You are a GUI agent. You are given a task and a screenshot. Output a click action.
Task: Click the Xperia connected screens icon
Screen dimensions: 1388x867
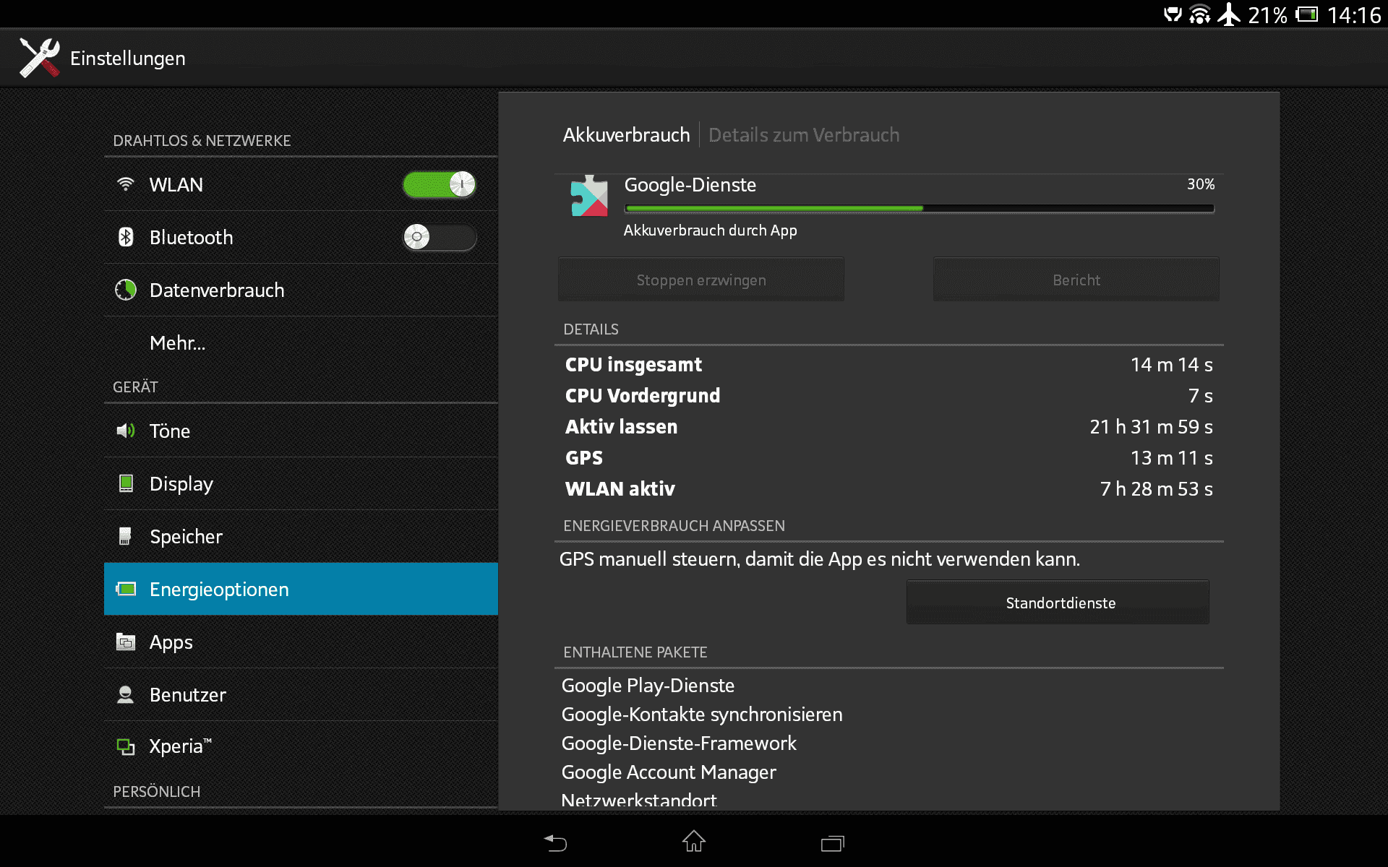pos(126,746)
